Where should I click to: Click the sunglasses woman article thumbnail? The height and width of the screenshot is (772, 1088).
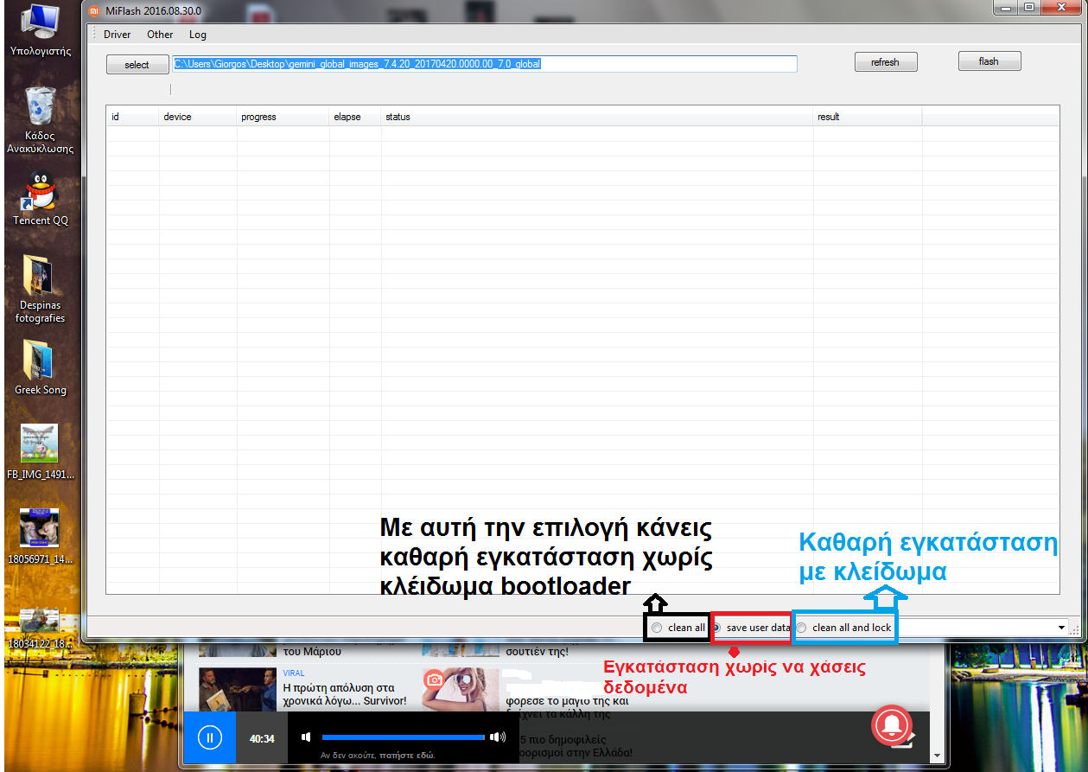pyautogui.click(x=460, y=690)
